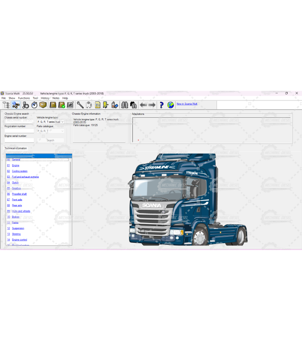Open the Functions menu
The image size is (302, 345).
24,98
